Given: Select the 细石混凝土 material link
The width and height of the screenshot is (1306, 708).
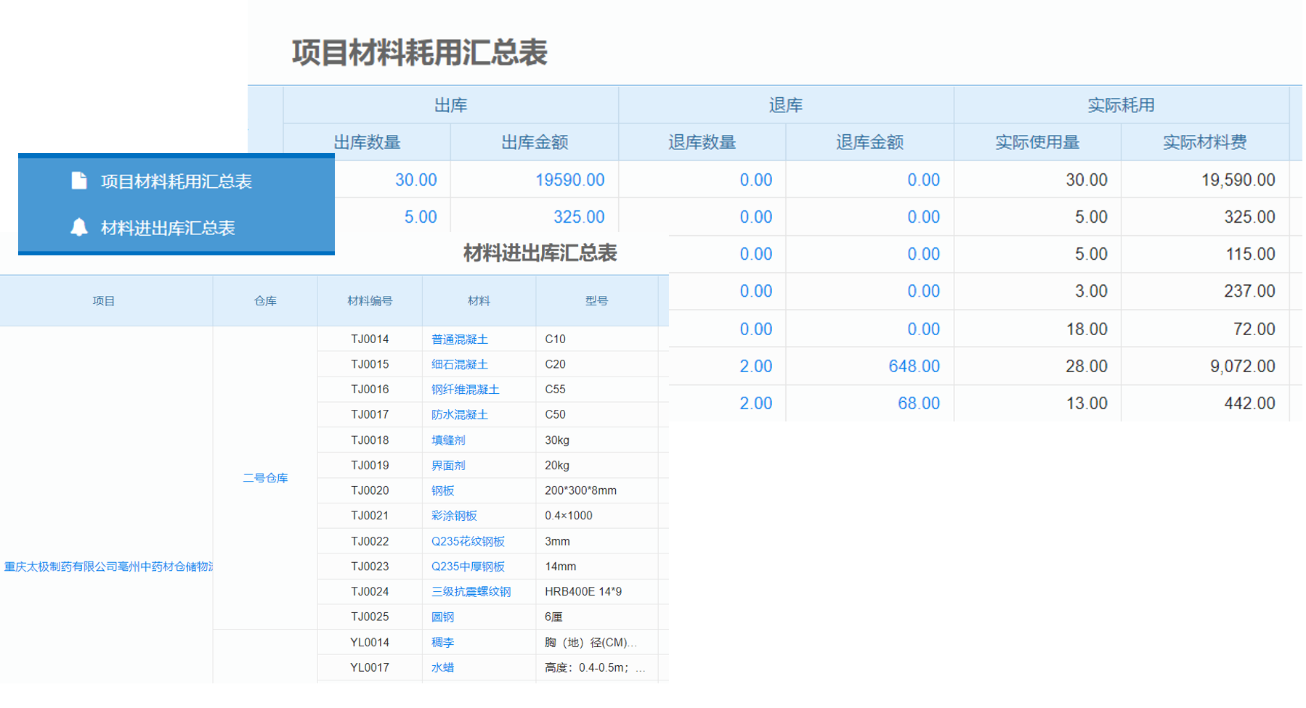Looking at the screenshot, I should pos(459,365).
